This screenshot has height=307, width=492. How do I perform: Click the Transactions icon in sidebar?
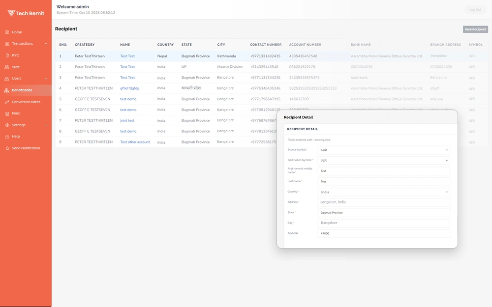point(7,44)
